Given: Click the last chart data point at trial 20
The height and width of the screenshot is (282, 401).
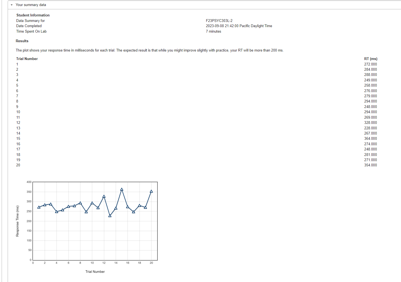Looking at the screenshot, I should click(151, 191).
